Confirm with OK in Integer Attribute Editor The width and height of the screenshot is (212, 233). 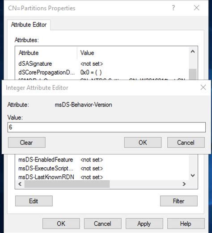tap(143, 143)
